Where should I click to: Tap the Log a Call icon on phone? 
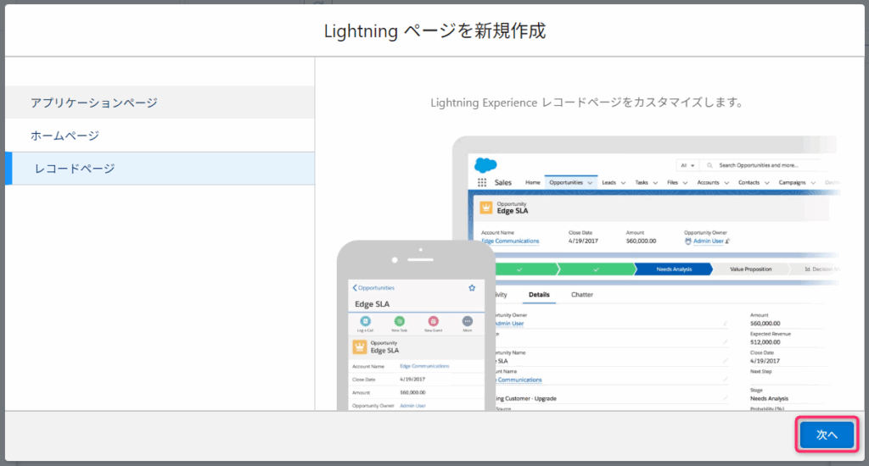point(365,322)
